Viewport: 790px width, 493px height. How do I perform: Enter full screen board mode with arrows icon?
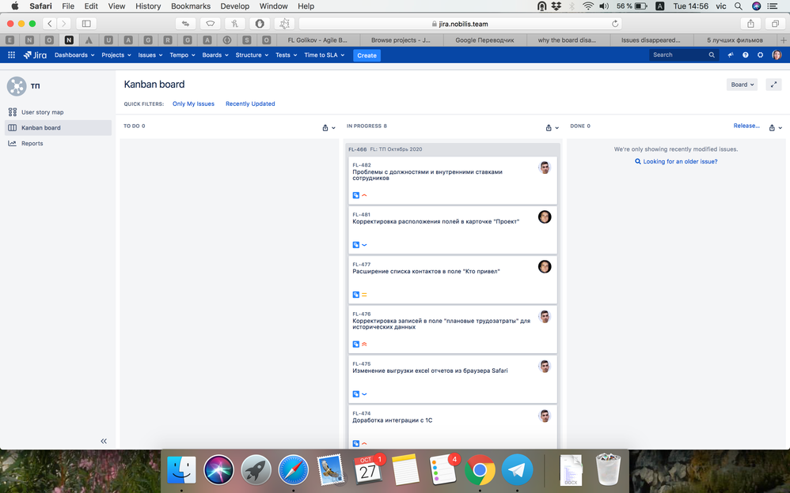(773, 85)
